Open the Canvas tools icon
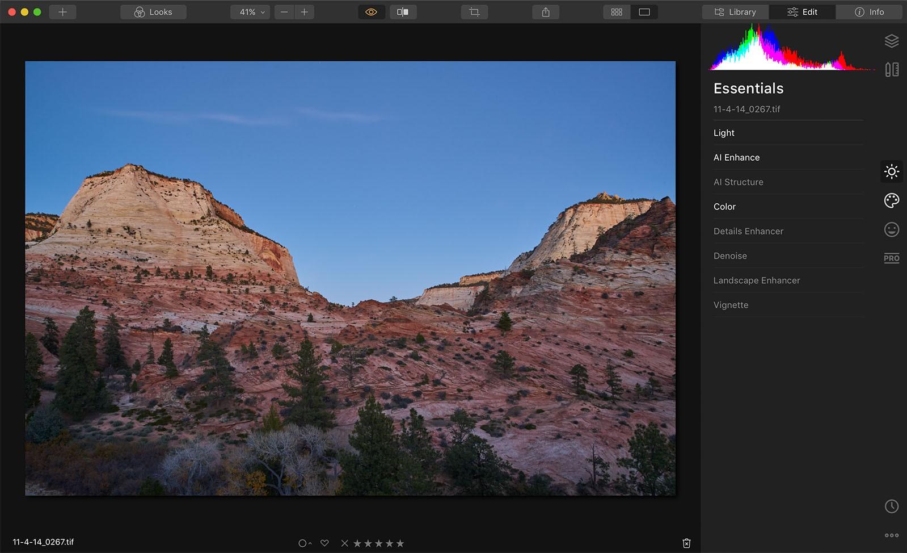This screenshot has height=553, width=907. 891,70
